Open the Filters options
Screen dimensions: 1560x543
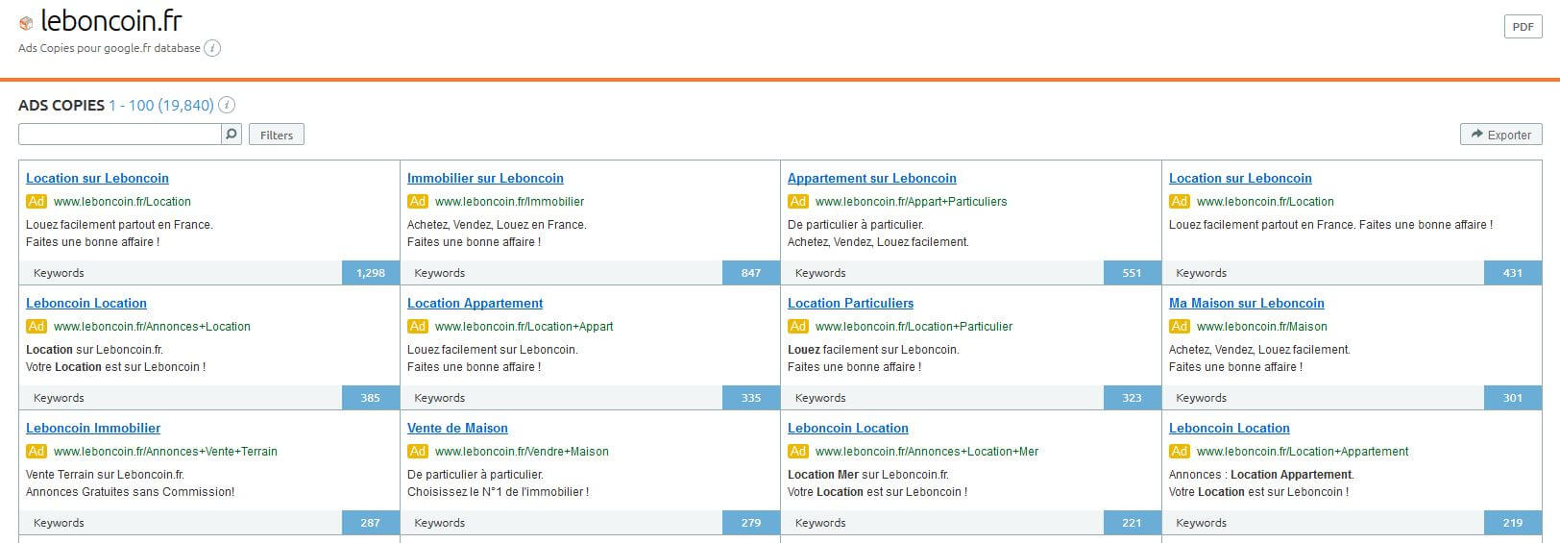tap(277, 135)
